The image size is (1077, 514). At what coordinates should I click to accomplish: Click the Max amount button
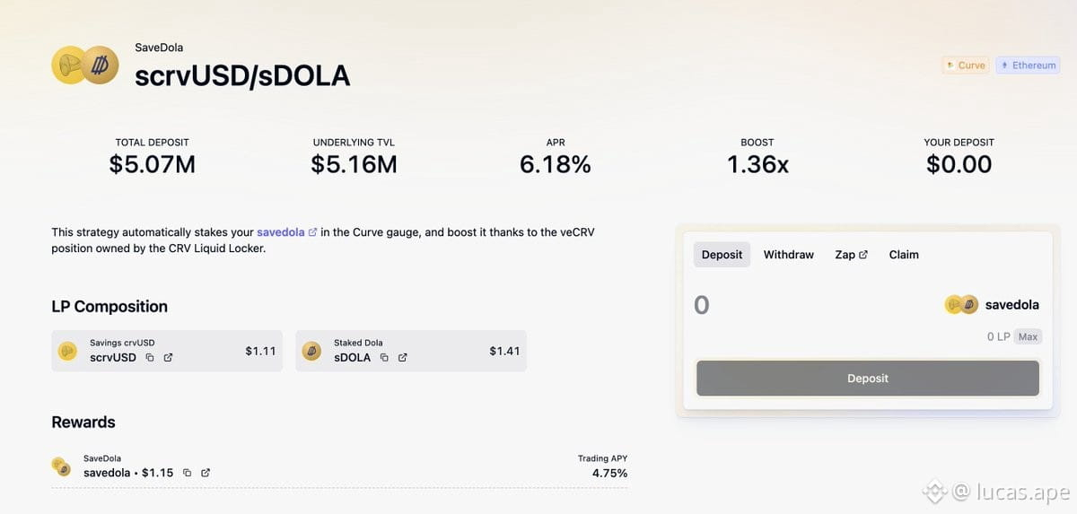[x=1029, y=336]
